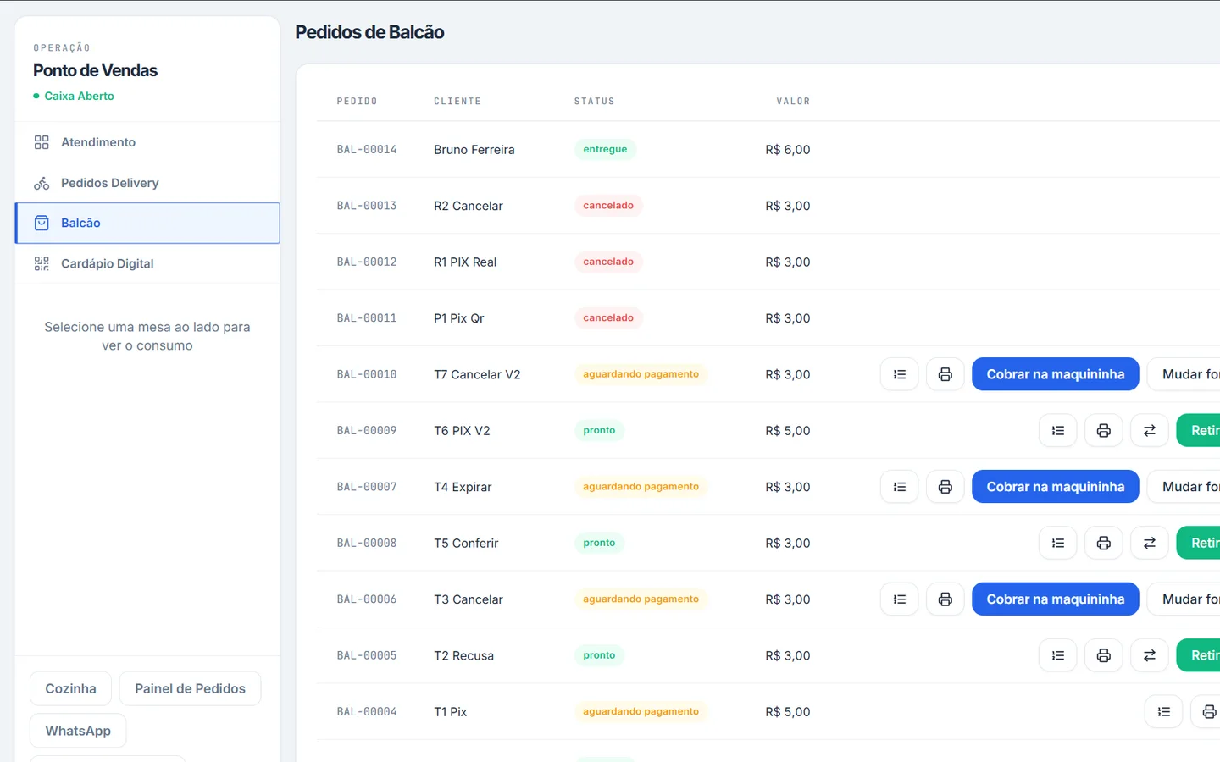1220x762 pixels.
Task: Click the printer icon for BAL-00006
Action: click(945, 599)
